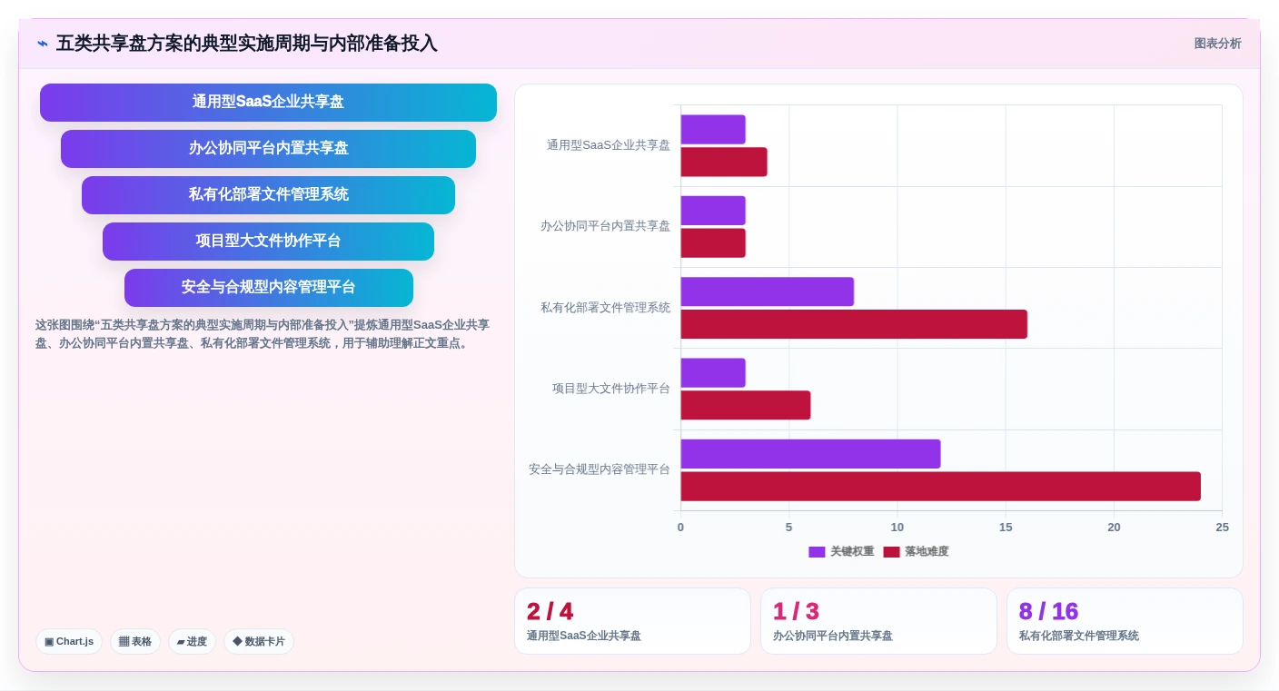Click the crimson bar for 项目型大文件协作平台
This screenshot has height=691, width=1279.
pos(746,405)
